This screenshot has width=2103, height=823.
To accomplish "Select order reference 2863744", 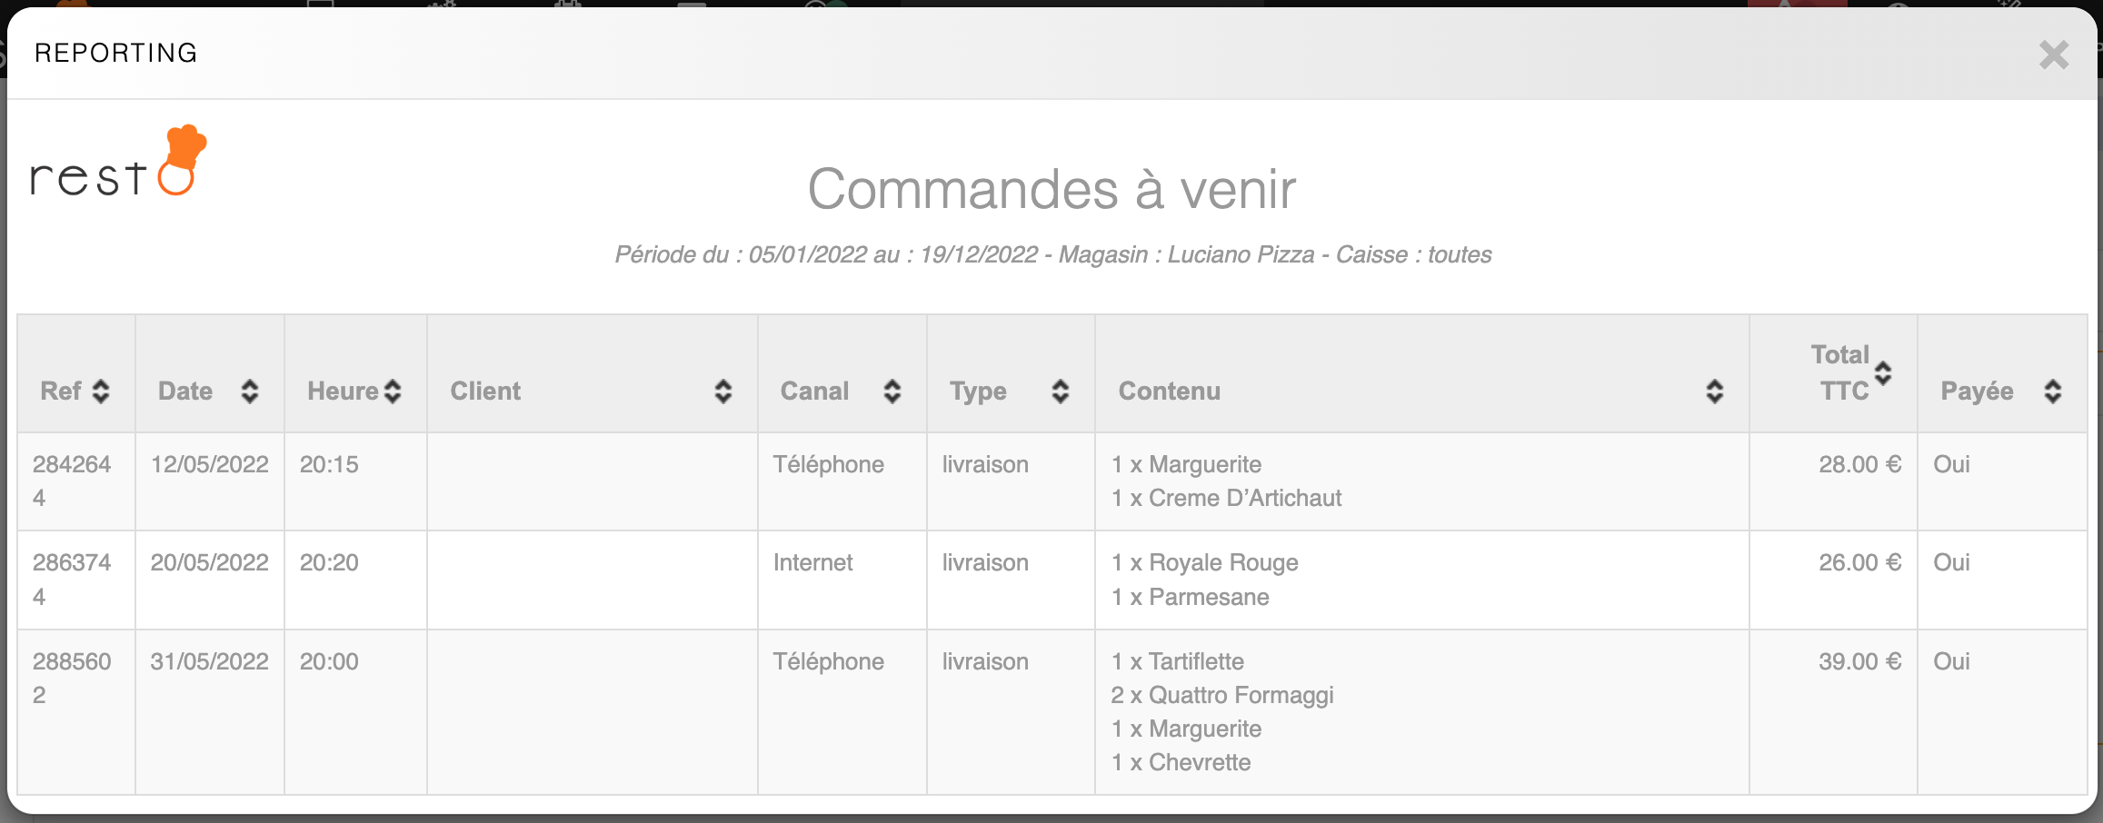I will coord(72,579).
